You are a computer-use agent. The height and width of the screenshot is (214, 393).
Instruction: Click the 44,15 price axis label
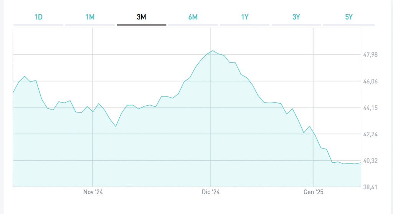coord(370,108)
